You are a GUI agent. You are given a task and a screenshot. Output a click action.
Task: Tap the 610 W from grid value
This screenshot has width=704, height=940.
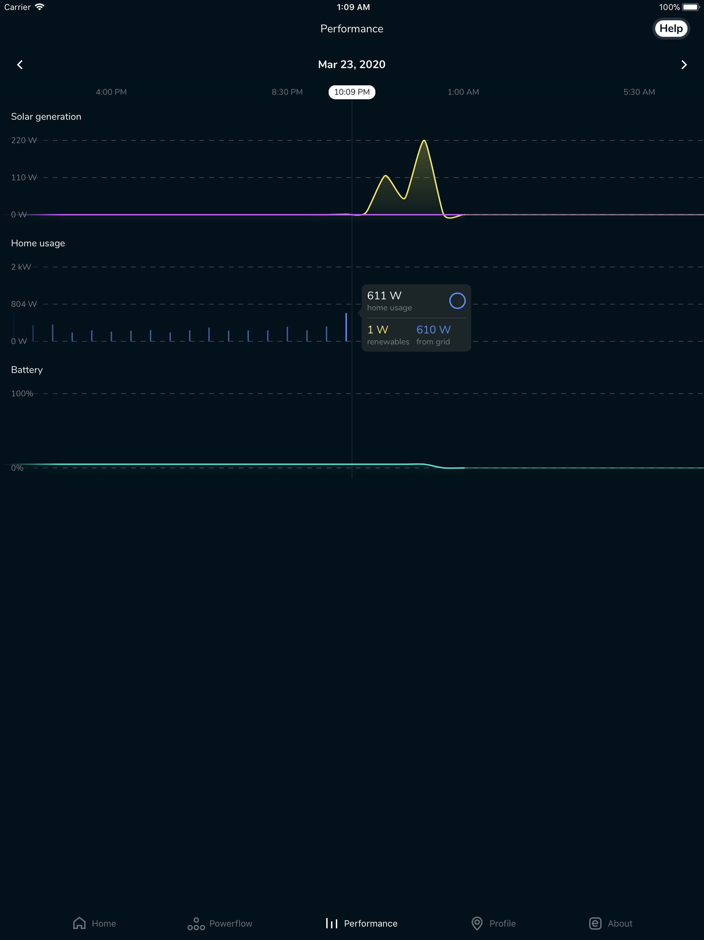point(433,330)
